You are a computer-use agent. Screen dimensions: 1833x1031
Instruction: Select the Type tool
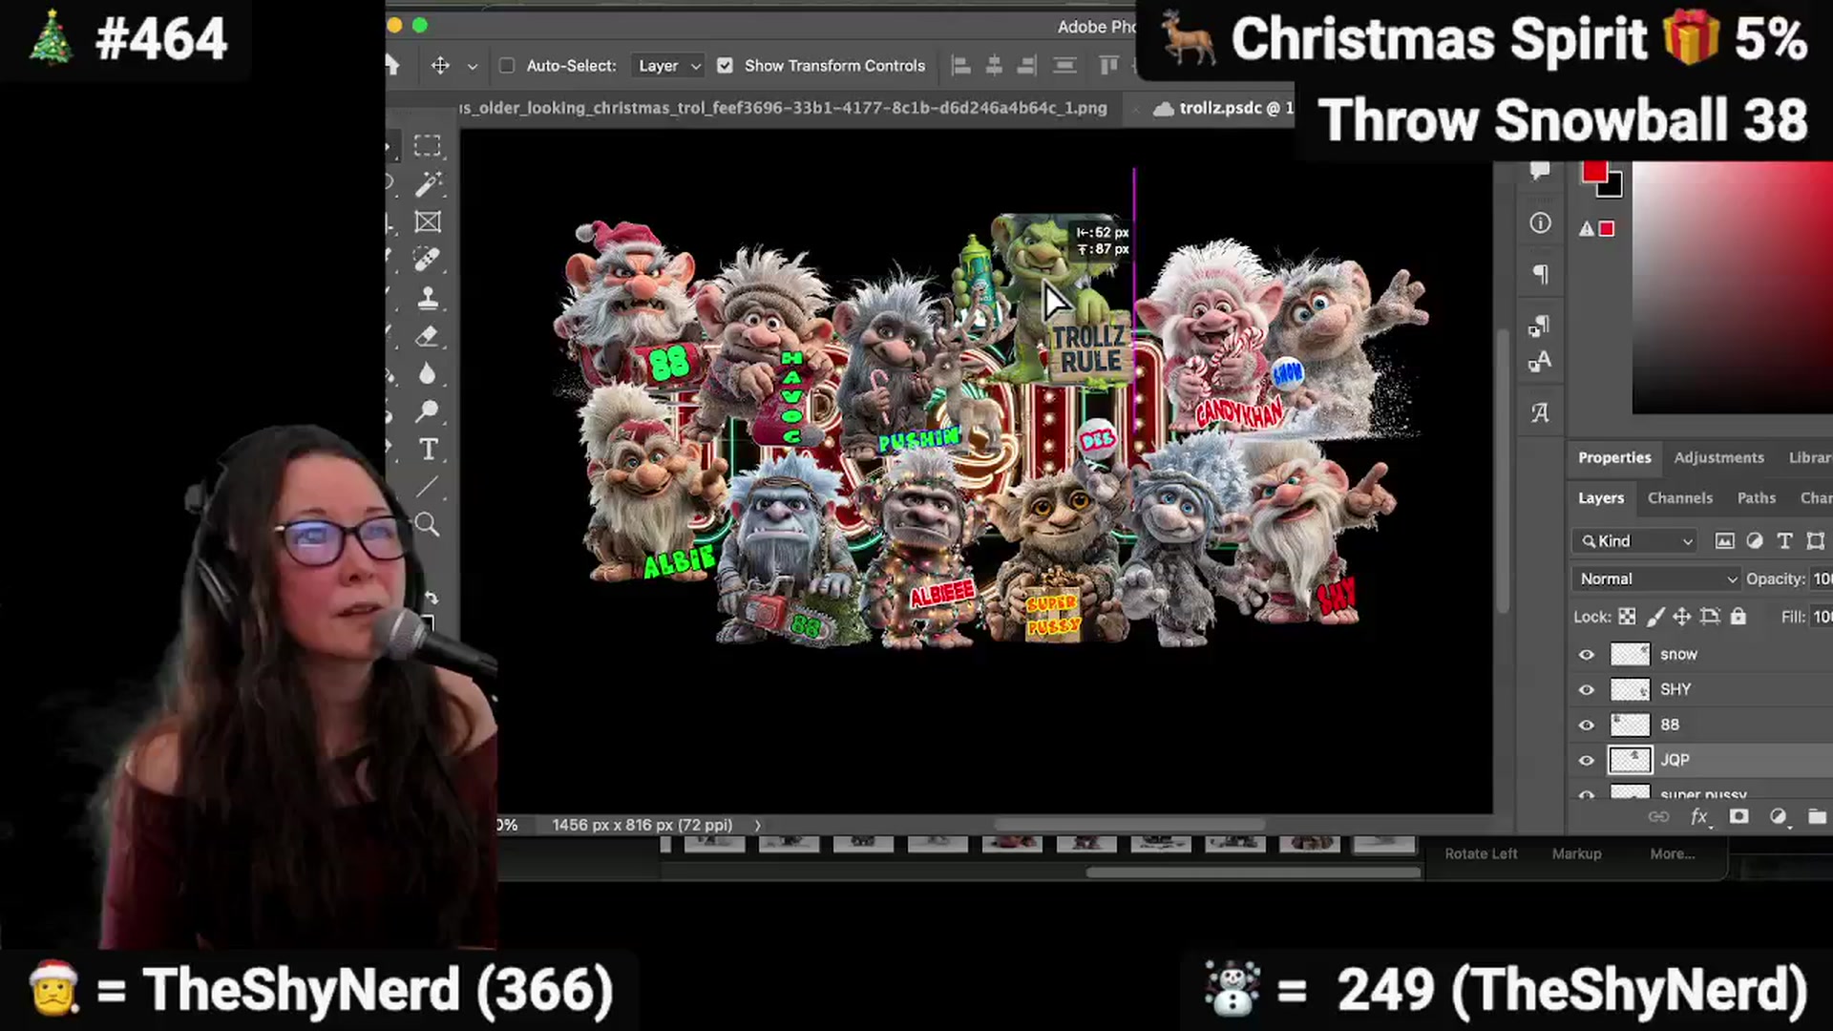tap(429, 449)
